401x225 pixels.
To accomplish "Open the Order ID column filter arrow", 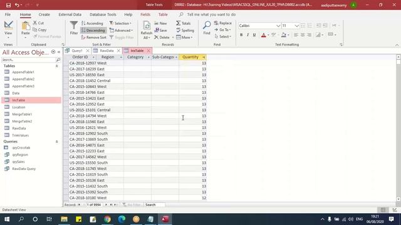I will [x=93, y=57].
